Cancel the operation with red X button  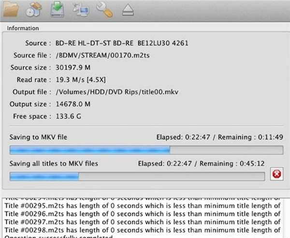point(276,174)
